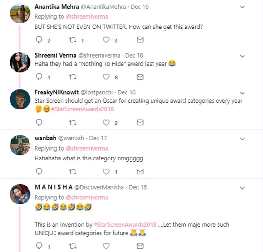Image resolution: width=263 pixels, height=252 pixels.
Task: Reply to Anantika Mehra's tweet
Action: [x=39, y=40]
